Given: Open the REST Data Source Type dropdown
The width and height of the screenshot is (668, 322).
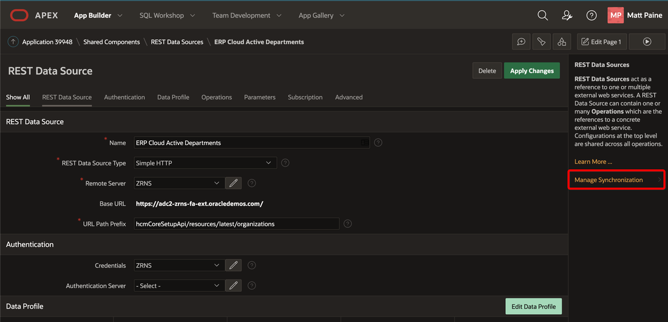Looking at the screenshot, I should click(x=205, y=163).
